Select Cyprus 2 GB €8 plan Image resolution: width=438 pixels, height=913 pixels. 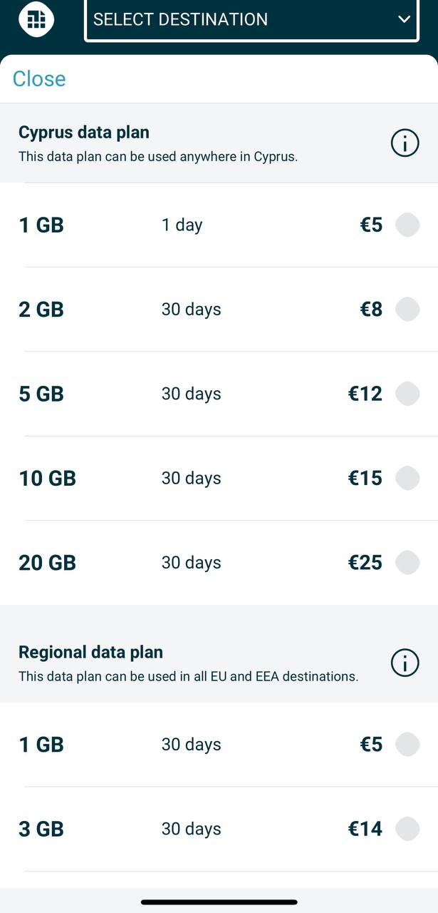coord(407,310)
